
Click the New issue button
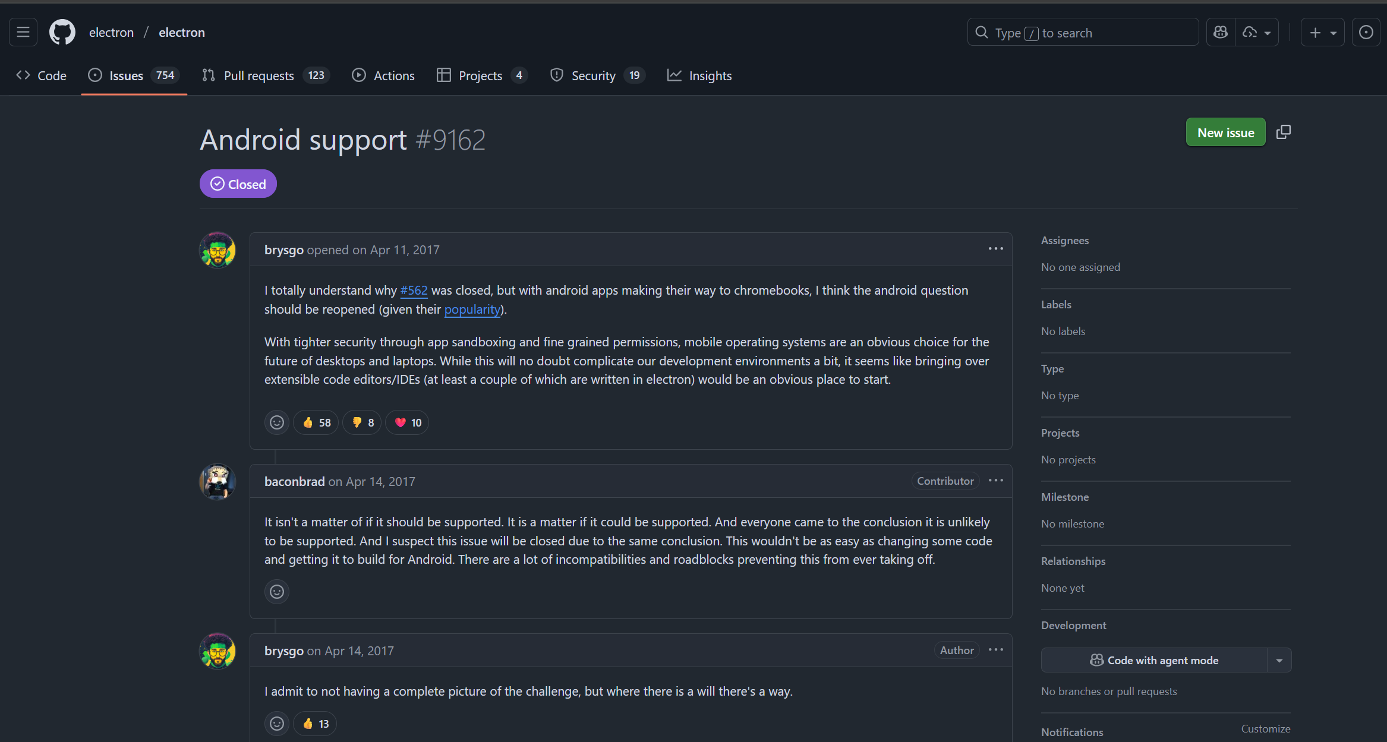[x=1226, y=132]
